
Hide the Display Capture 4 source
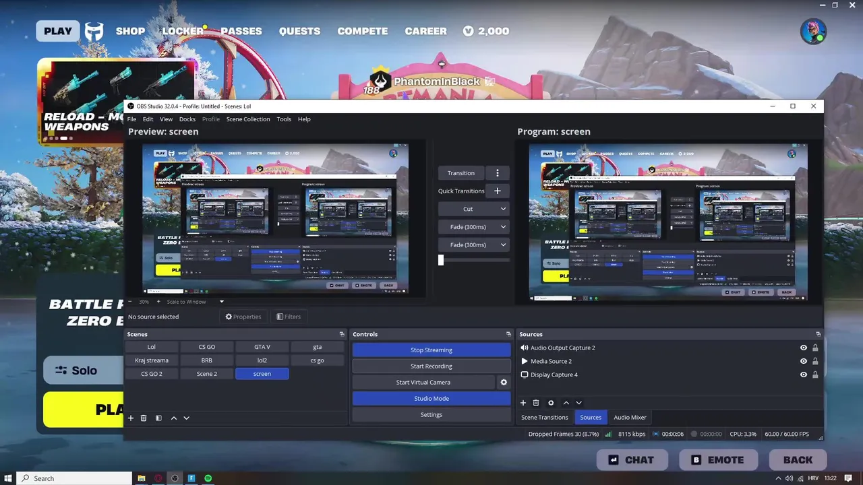click(804, 375)
